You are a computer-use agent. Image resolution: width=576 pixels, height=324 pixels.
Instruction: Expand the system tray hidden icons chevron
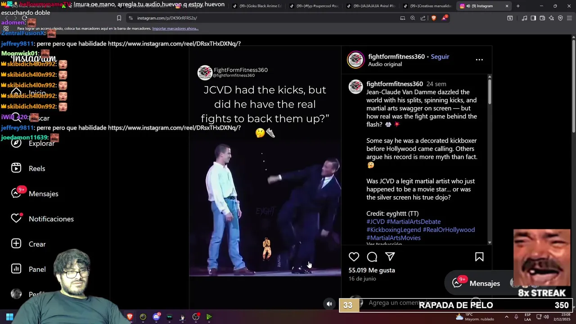[x=506, y=317]
